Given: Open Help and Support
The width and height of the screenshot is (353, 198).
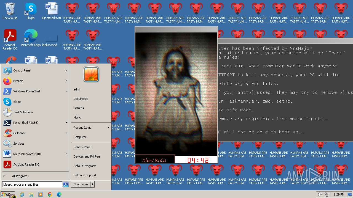Looking at the screenshot, I should pos(85,175).
